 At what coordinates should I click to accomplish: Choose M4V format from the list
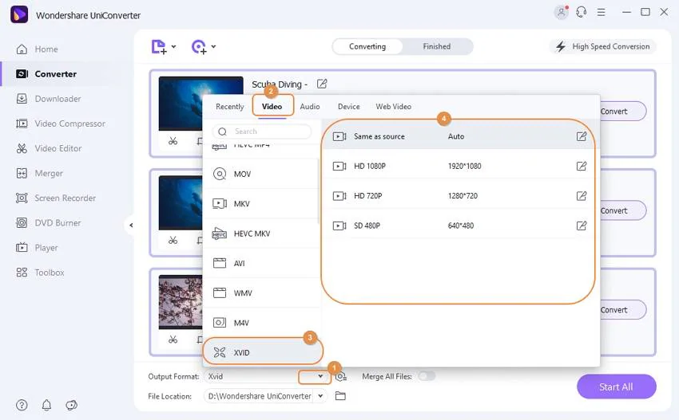[x=261, y=323]
